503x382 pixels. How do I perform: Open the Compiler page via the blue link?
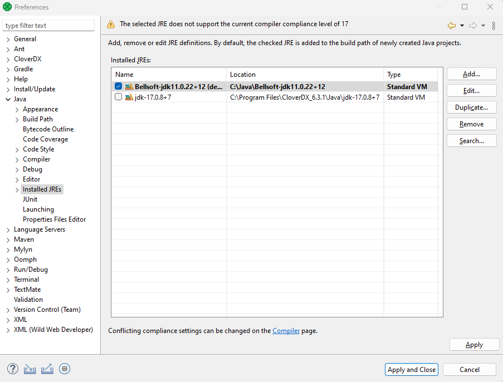click(286, 330)
